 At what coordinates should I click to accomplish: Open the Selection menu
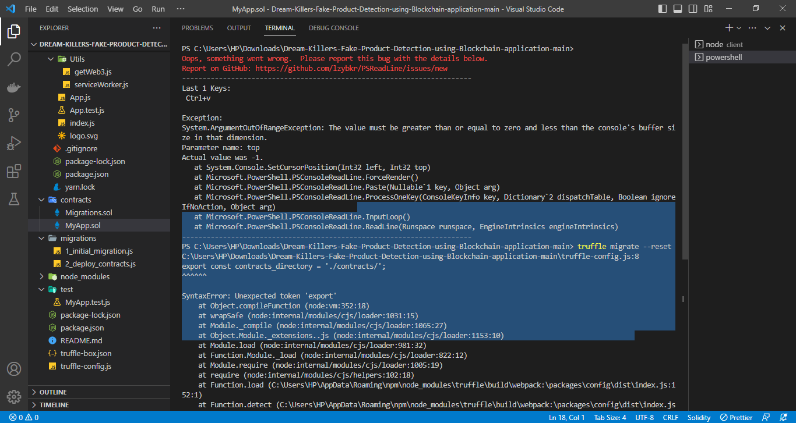click(83, 9)
